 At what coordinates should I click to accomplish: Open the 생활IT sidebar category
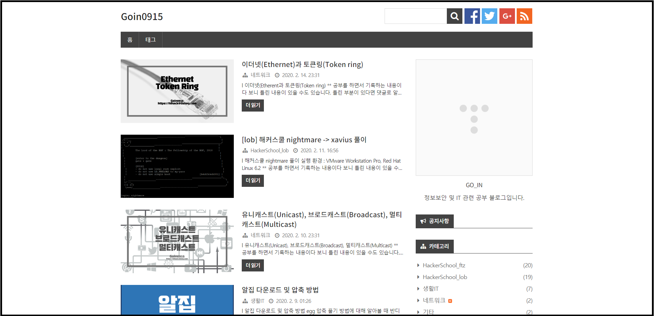pos(431,289)
